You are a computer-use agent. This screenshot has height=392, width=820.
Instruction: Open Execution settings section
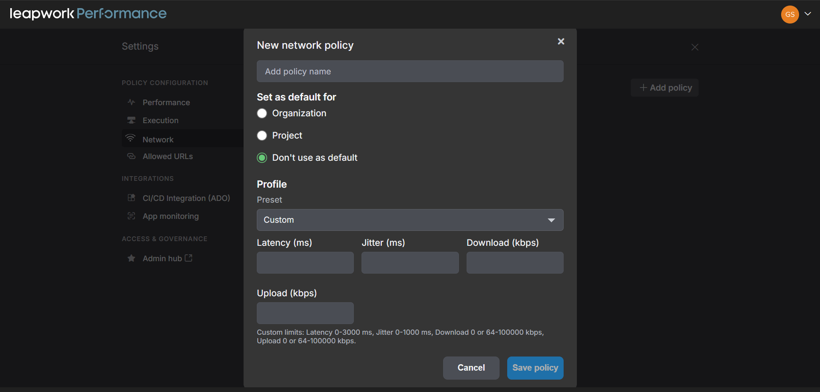tap(161, 121)
